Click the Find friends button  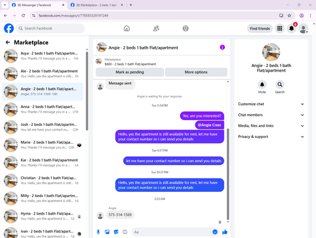point(260,28)
